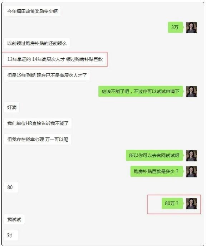Select the 好滴 message bubble
Viewport: 206px width, 248px height.
pyautogui.click(x=12, y=107)
